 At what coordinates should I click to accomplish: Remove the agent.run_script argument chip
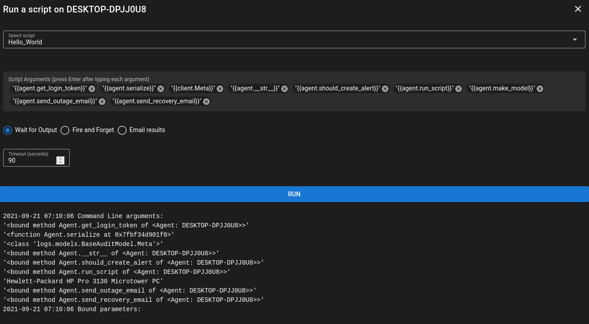point(458,88)
